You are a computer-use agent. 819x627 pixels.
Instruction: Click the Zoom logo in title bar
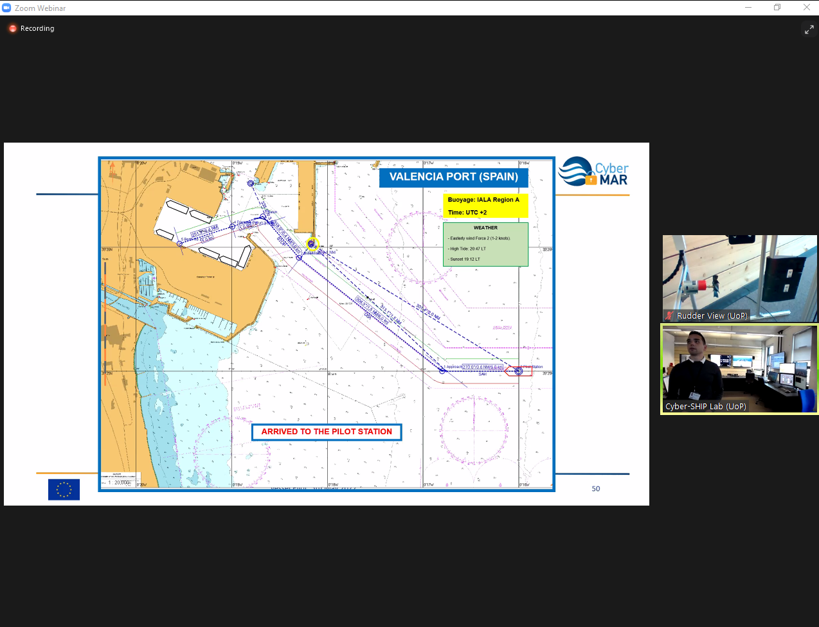[x=7, y=8]
